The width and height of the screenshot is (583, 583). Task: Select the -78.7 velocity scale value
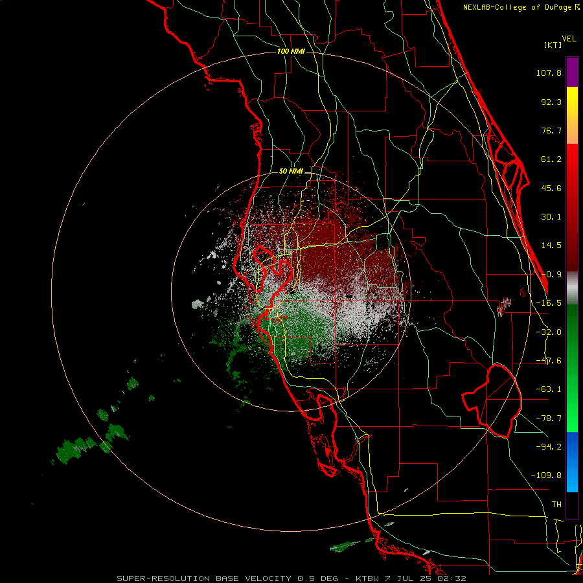coord(549,418)
